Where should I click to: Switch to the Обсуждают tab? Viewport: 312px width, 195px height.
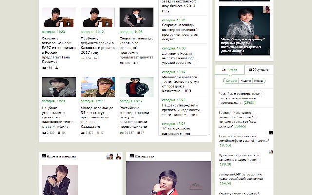[x=259, y=70]
